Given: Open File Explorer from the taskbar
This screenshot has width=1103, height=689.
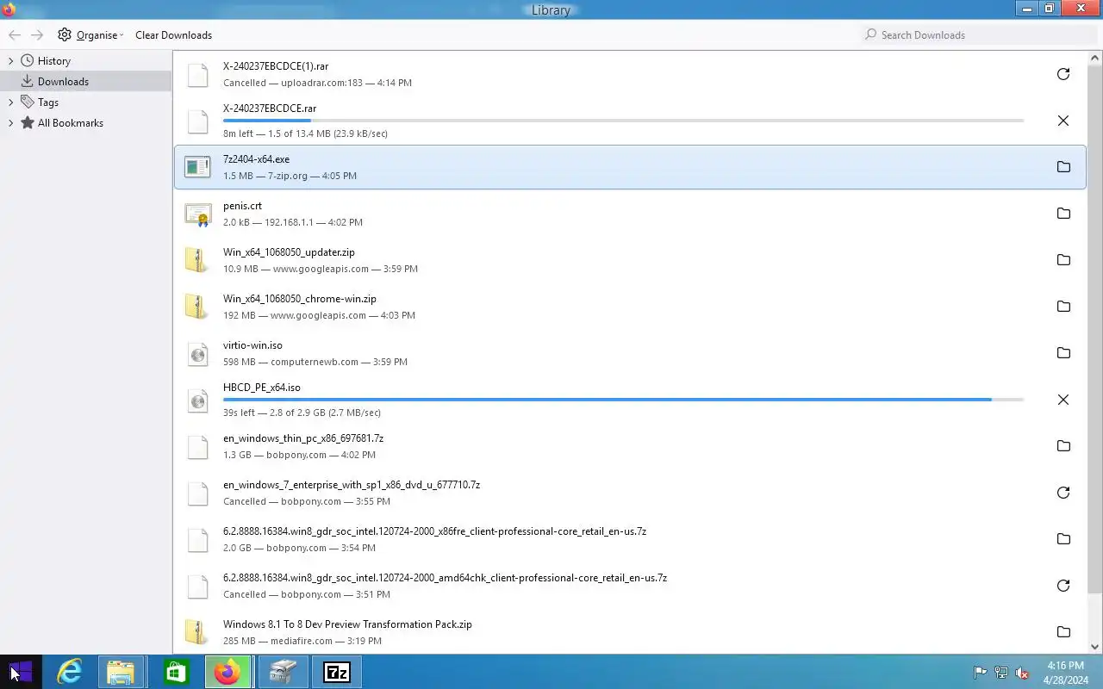Looking at the screenshot, I should coord(122,672).
